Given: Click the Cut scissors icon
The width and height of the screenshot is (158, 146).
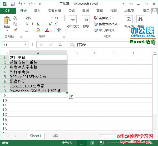Looking at the screenshot, I should [x=15, y=18].
